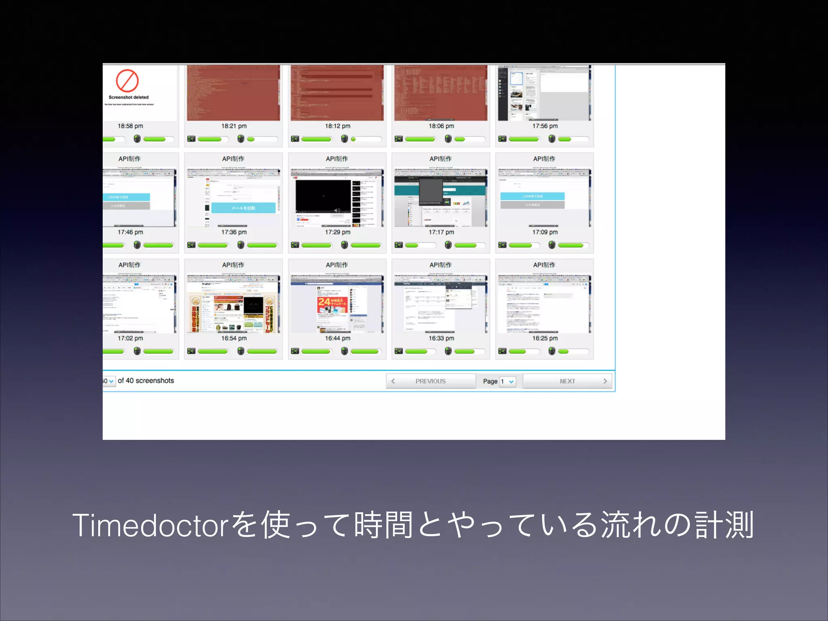Click mouse activity icon under 18:58 pm
This screenshot has width=828, height=621.
click(x=137, y=139)
